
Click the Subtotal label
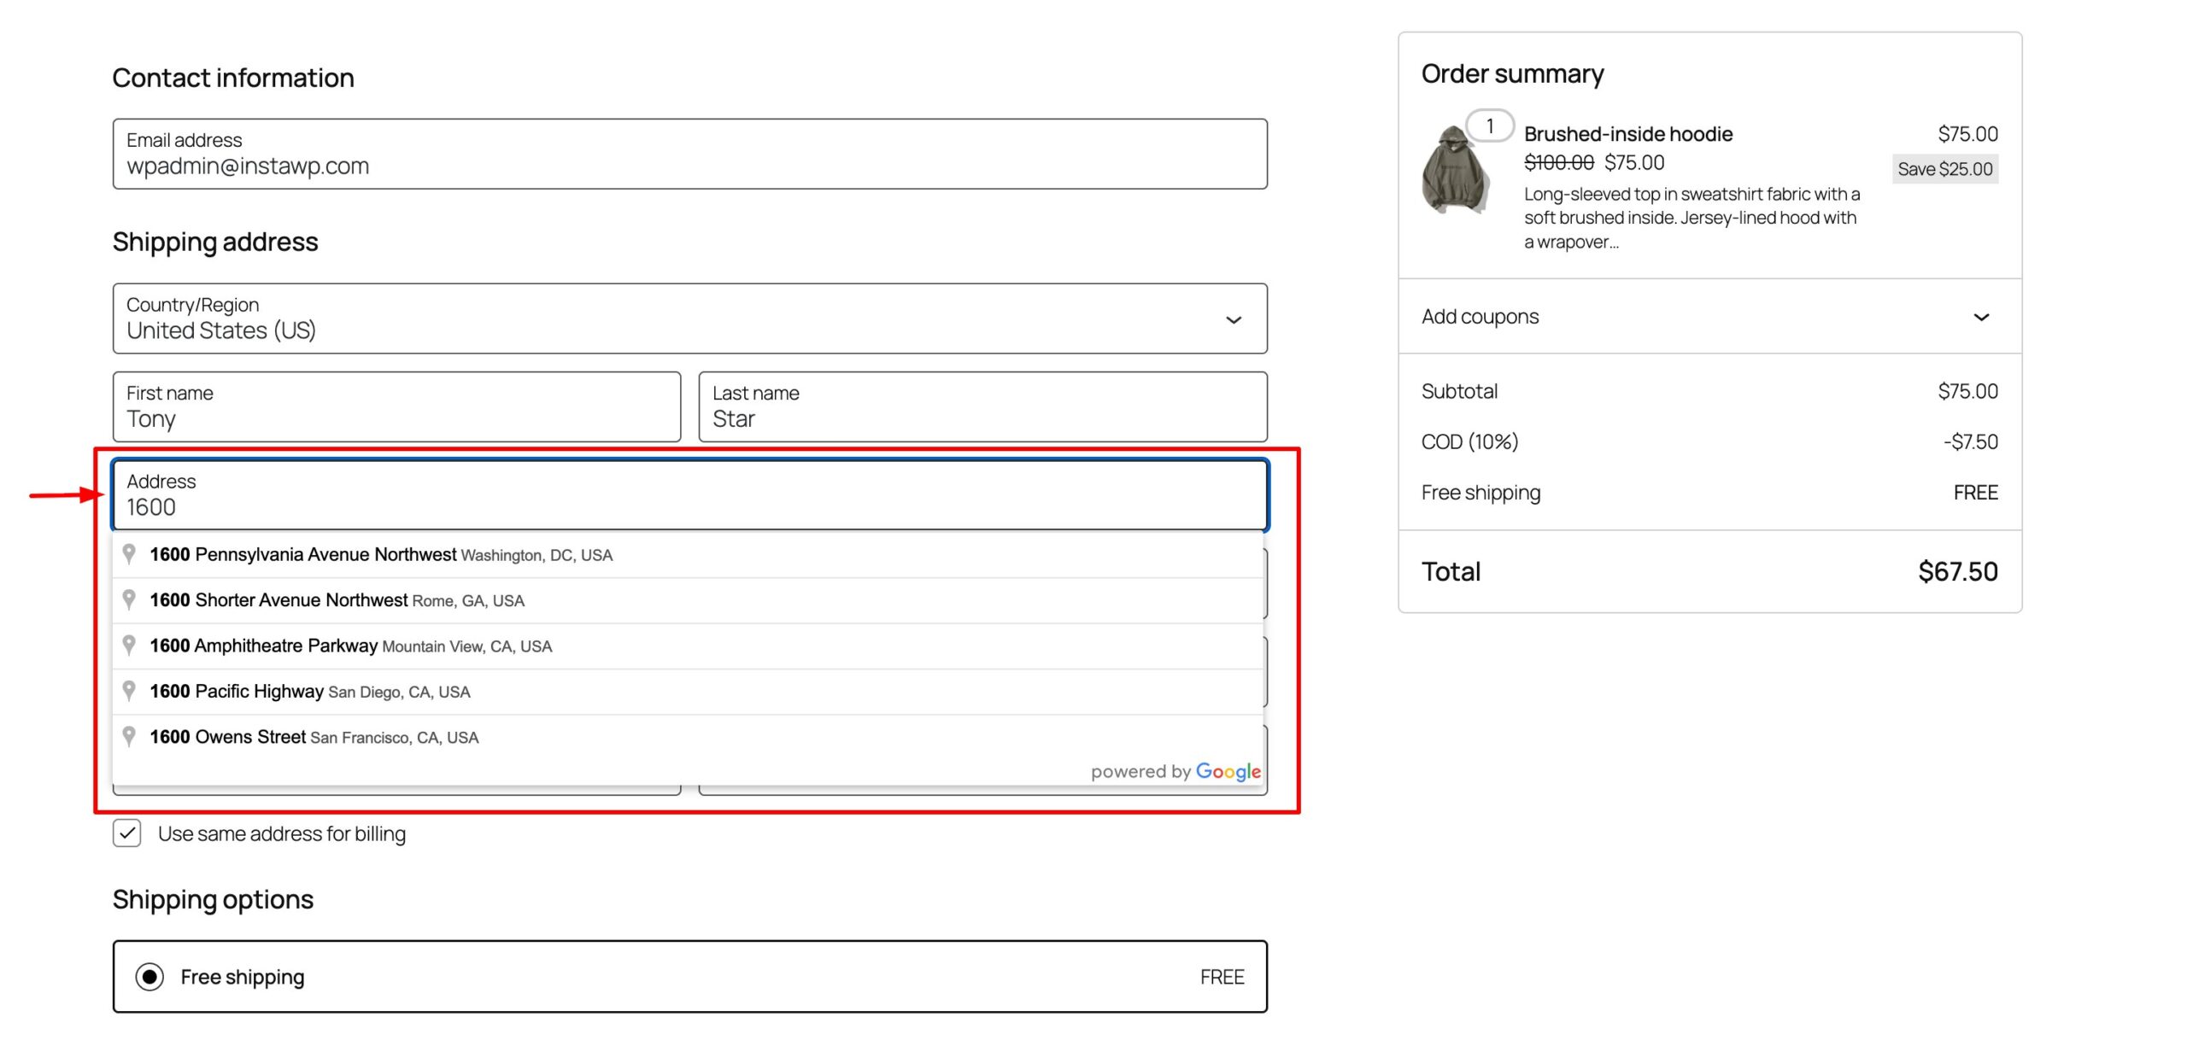point(1459,391)
